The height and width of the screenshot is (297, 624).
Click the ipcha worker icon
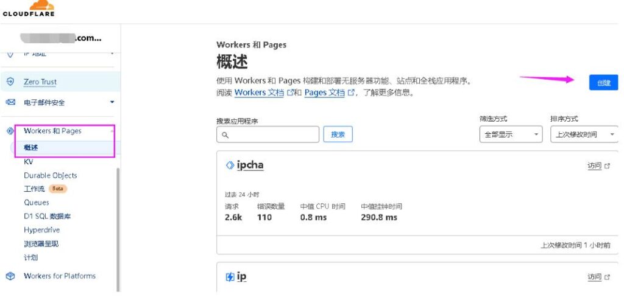tap(230, 165)
